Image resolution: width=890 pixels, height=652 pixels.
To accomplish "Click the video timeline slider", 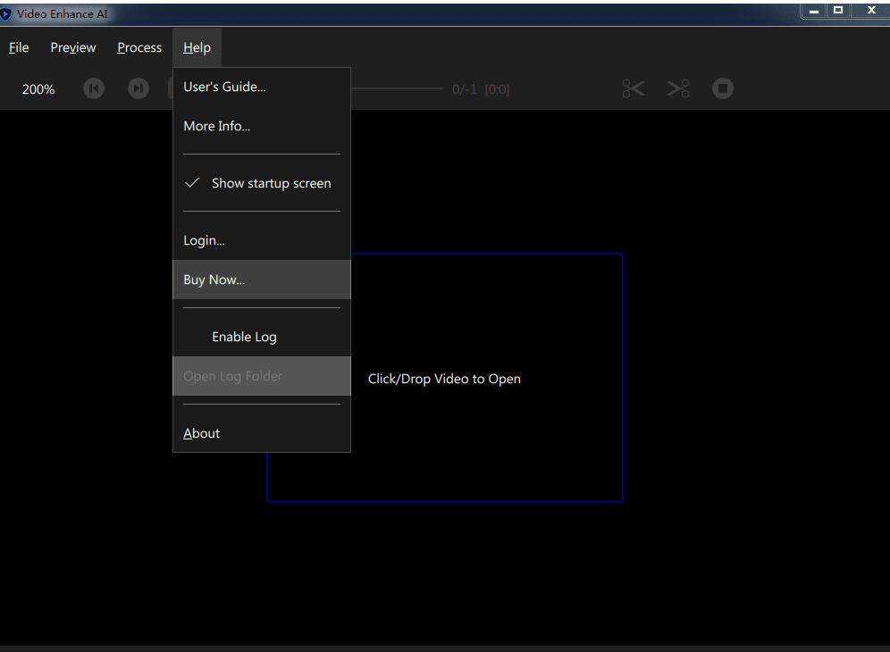I will (397, 88).
